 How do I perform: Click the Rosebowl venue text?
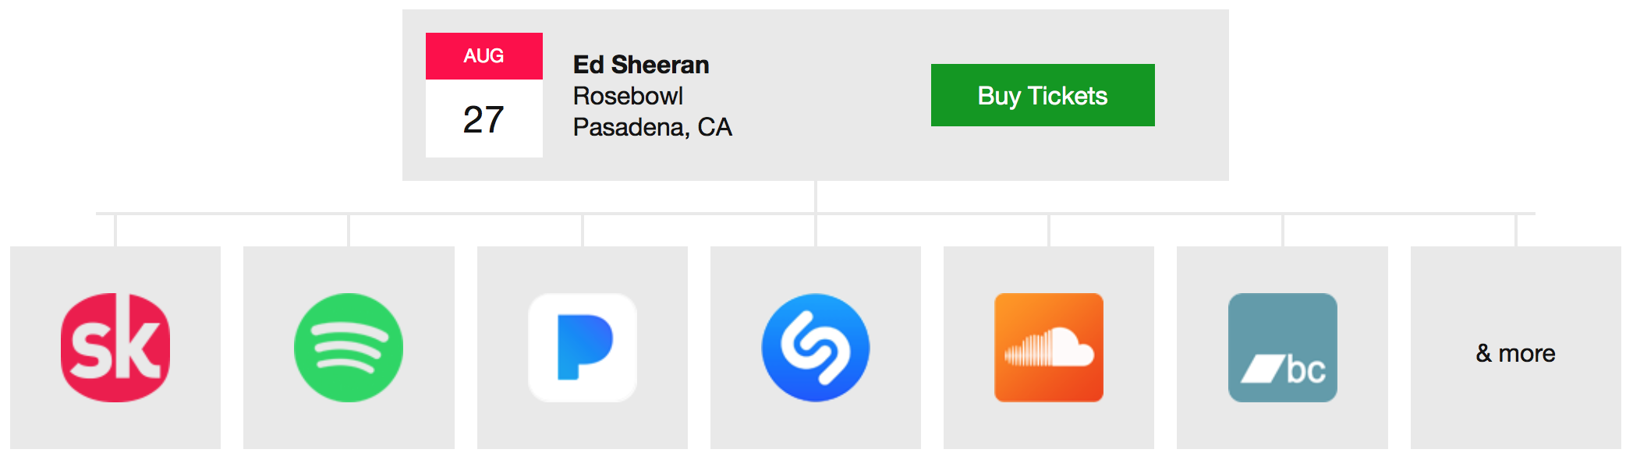coord(629,96)
